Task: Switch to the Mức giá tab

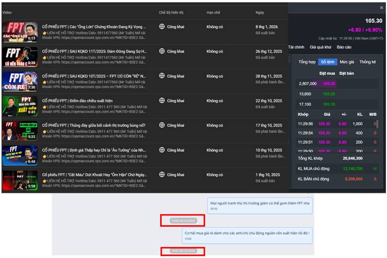Action: 347,62
